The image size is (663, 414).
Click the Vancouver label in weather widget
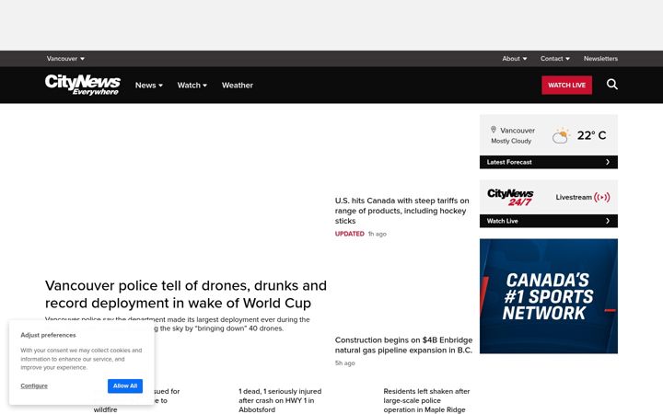click(x=518, y=131)
